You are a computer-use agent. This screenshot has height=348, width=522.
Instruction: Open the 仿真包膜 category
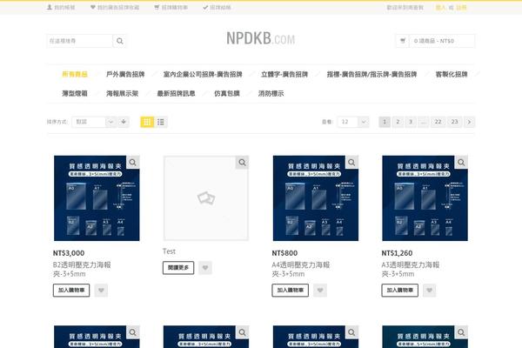pyautogui.click(x=227, y=94)
